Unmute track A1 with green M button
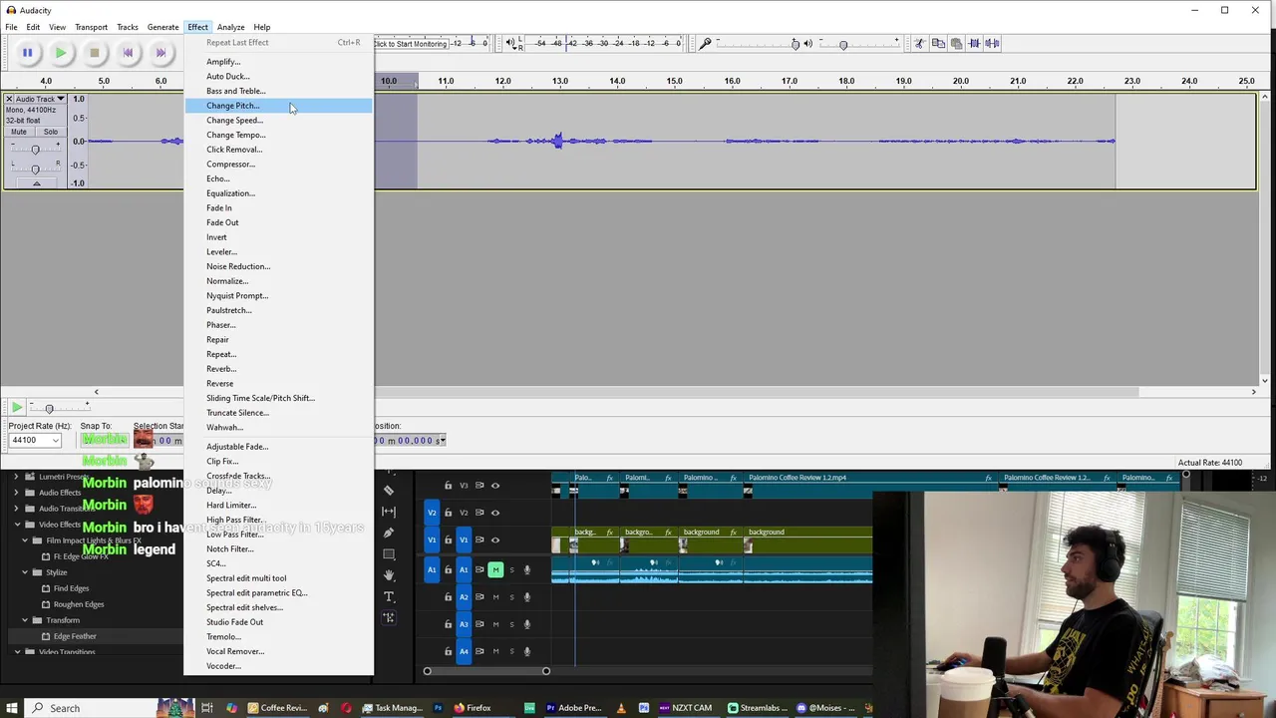The width and height of the screenshot is (1276, 718). pos(495,570)
